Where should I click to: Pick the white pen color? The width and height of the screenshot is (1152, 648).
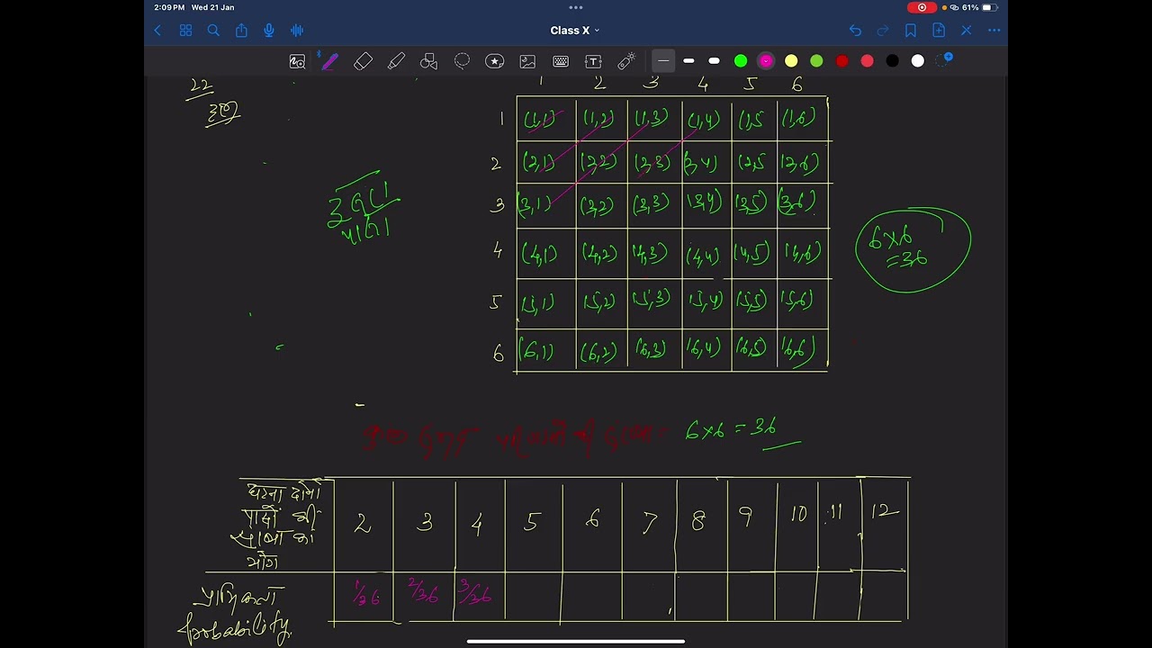[x=918, y=61]
